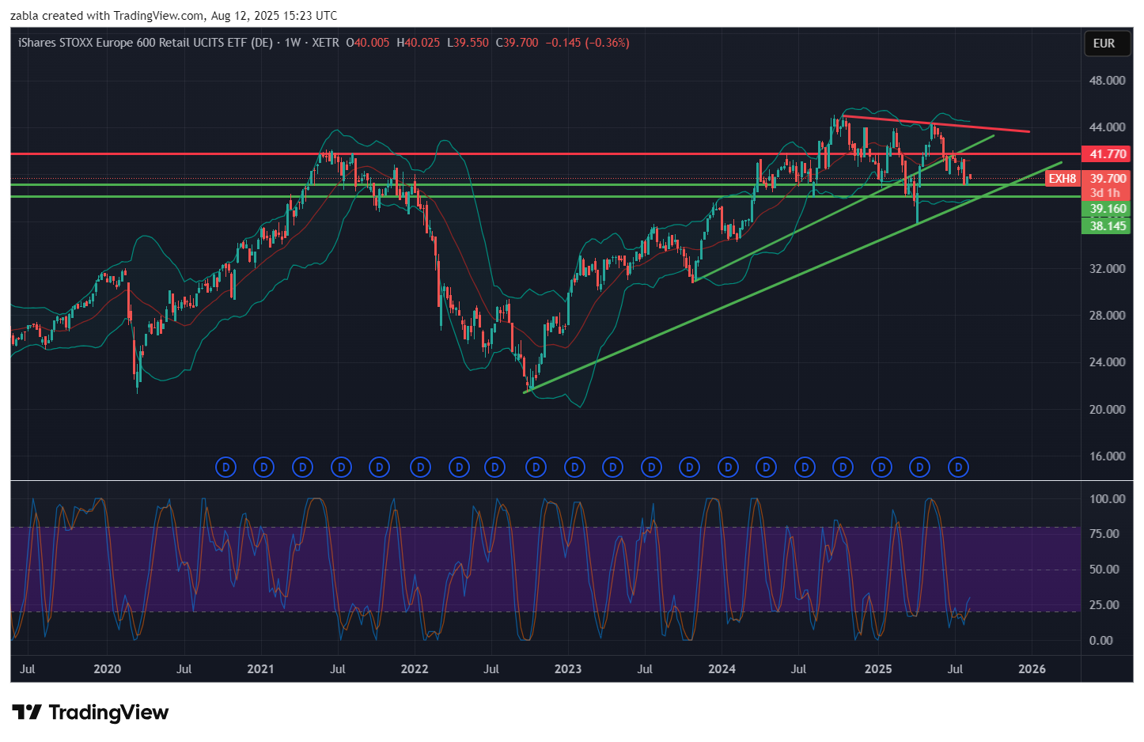Click the 48.000 level on the price scale
The width and height of the screenshot is (1144, 742).
coord(1107,81)
